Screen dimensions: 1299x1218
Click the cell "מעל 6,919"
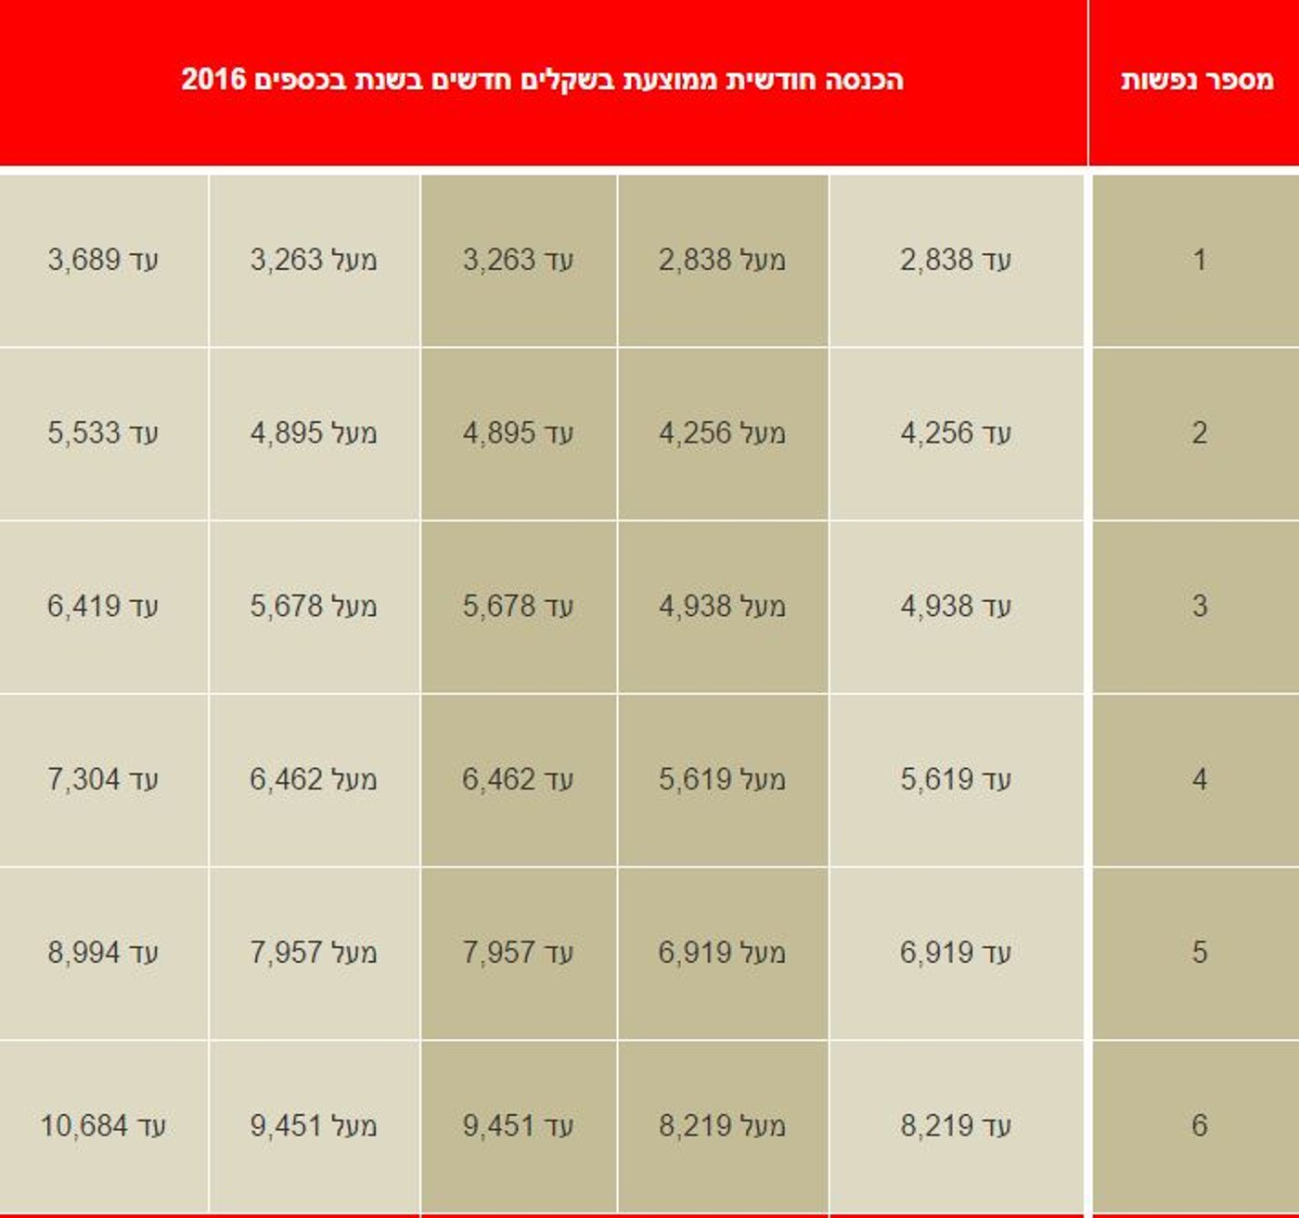[x=723, y=954]
